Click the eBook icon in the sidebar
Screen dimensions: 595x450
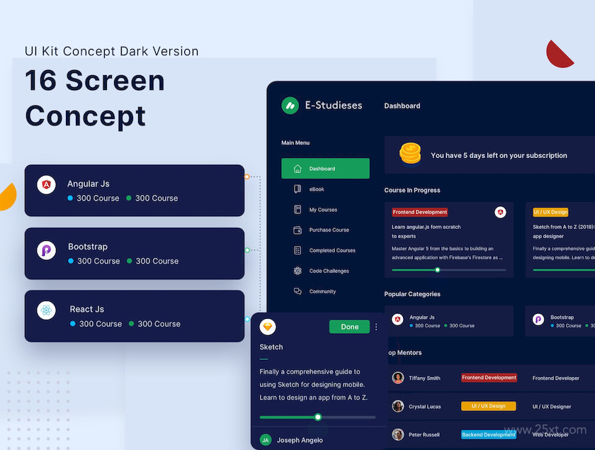click(x=297, y=189)
